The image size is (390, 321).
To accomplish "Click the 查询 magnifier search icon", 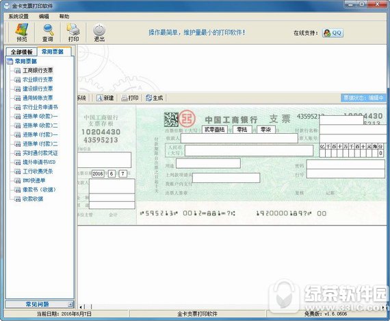I will (48, 32).
